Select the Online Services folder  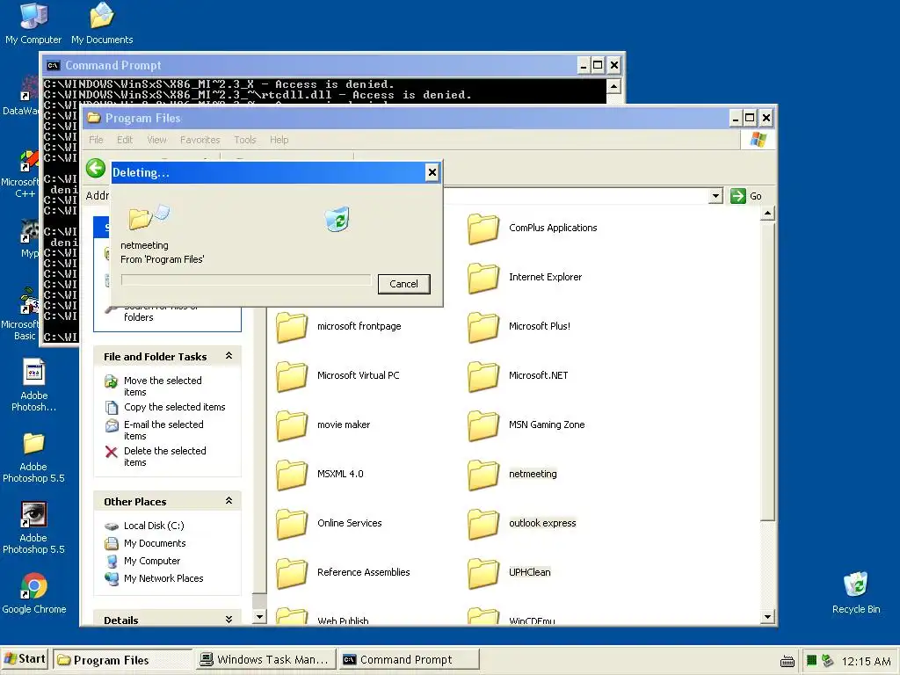point(329,524)
